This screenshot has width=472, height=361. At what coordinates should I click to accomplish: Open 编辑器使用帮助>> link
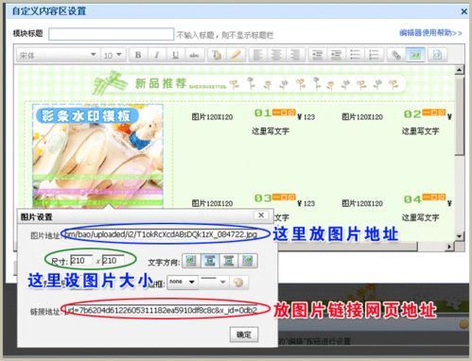click(430, 33)
